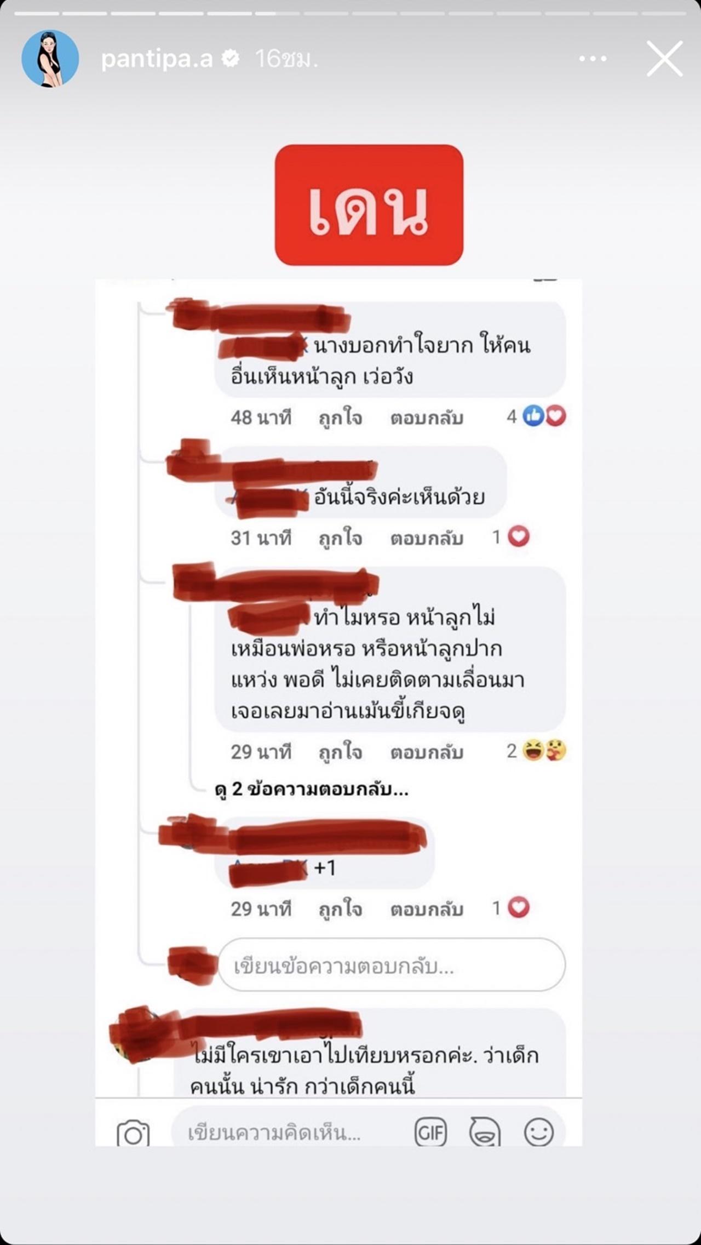Click ตอบกลับ on the 48 นาที comment
701x1245 pixels.
tap(427, 418)
